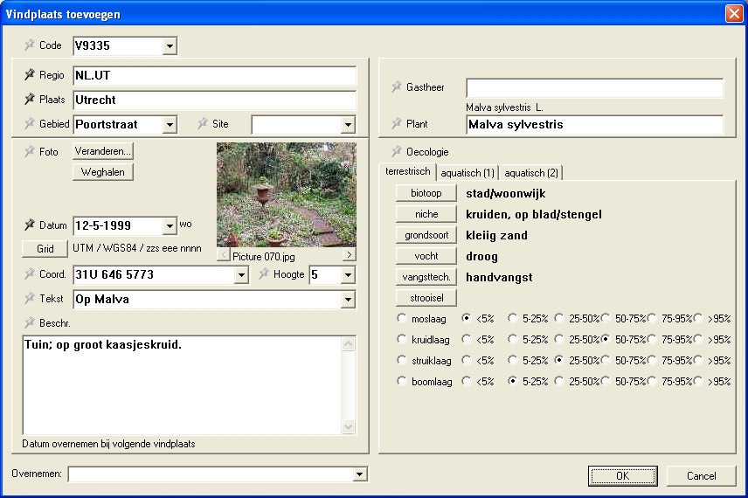748x498 pixels.
Task: Select <5% for kruidlaag
Action: click(x=467, y=339)
